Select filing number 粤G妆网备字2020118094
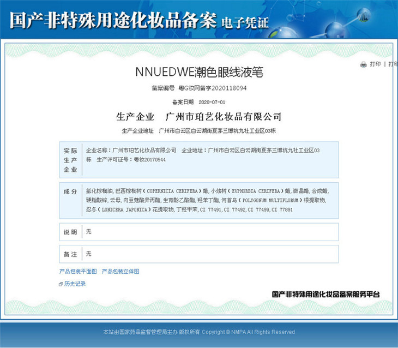Image resolution: width=398 pixels, height=348 pixels. [x=213, y=88]
